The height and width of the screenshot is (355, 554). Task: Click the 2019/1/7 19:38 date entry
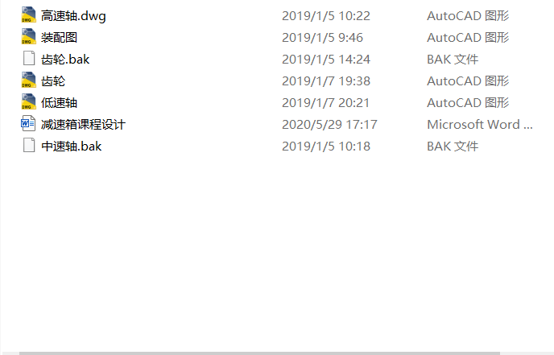(326, 81)
